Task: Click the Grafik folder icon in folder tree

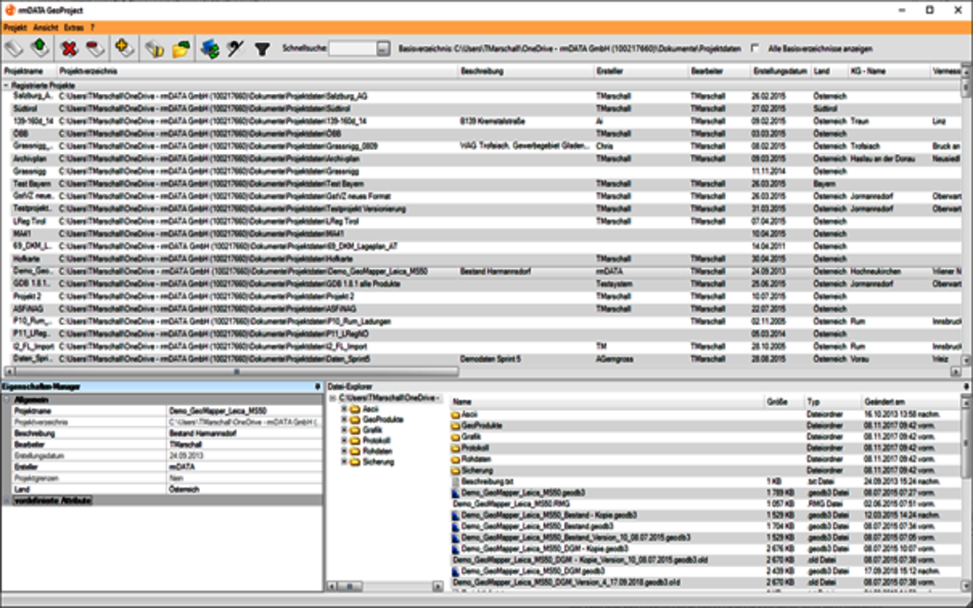Action: click(x=355, y=430)
